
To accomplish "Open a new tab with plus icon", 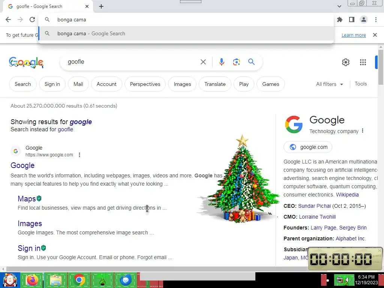I will pos(101,7).
